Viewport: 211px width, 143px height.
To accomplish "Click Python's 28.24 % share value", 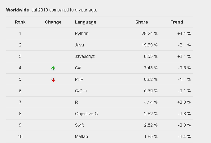I will point(150,33).
